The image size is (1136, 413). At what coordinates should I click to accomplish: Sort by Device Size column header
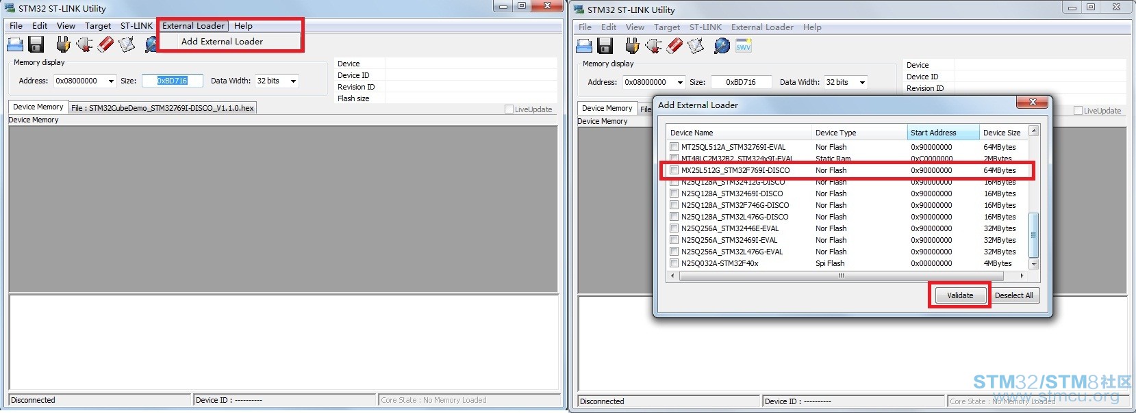1003,133
